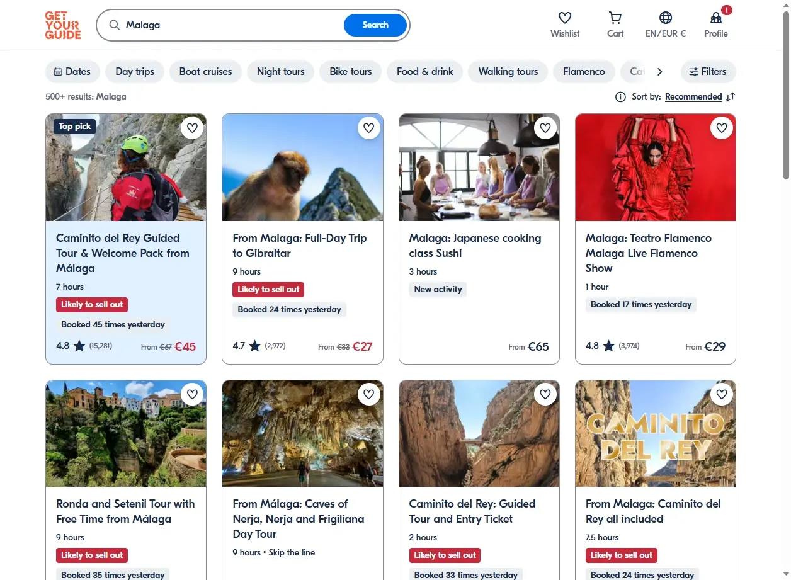The image size is (791, 580).
Task: Open From Malaga: Caminito del Rey all included title
Action: (x=653, y=511)
